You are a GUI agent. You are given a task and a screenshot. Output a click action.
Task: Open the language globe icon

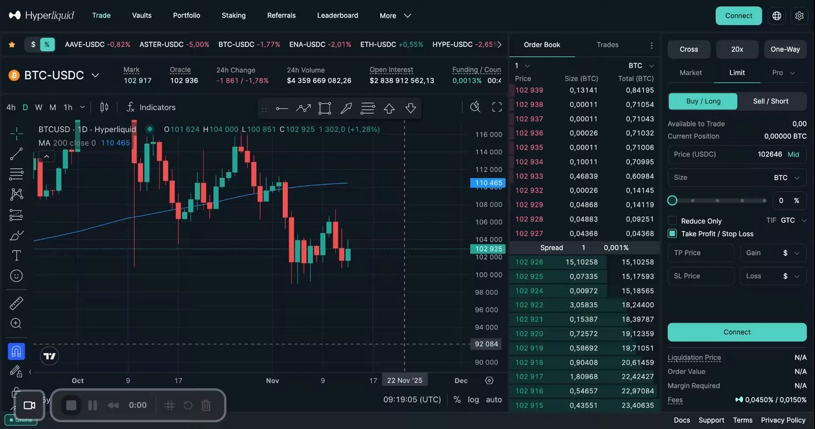pos(777,16)
